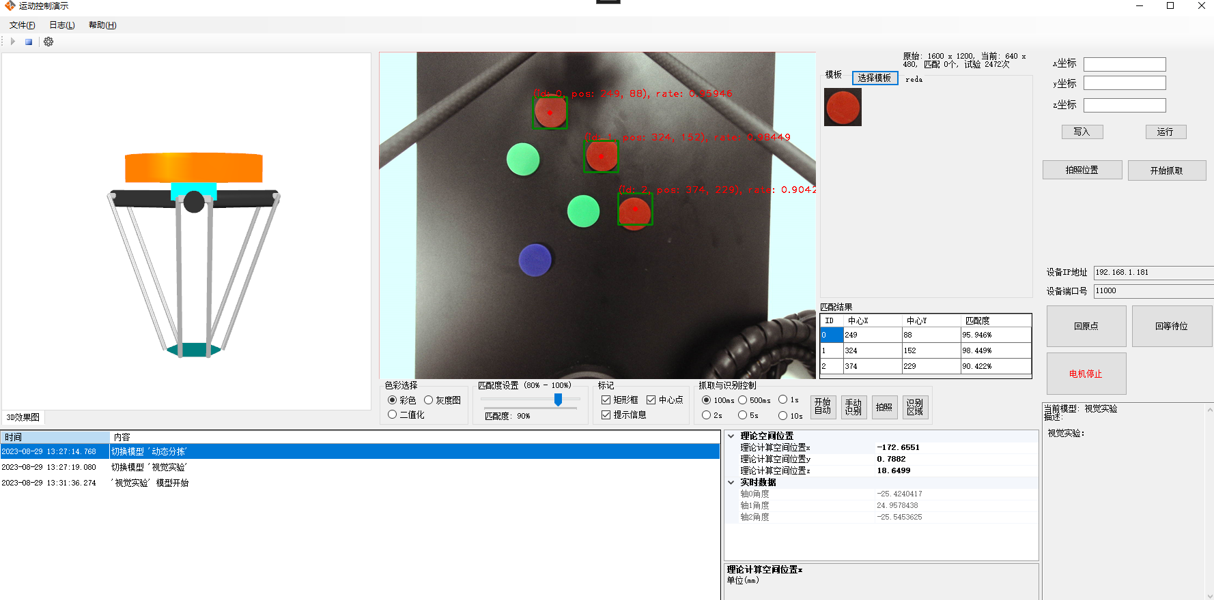Click the 时间 column header in the log

coord(55,437)
